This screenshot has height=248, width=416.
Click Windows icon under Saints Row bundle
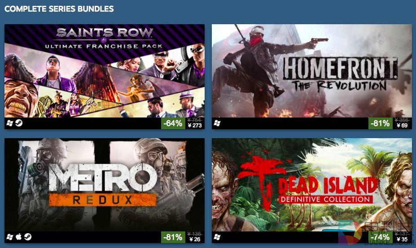click(9, 123)
